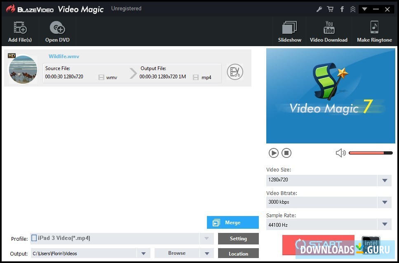Toggle the checkbox beside the Profile field
The width and height of the screenshot is (399, 263).
click(x=33, y=238)
